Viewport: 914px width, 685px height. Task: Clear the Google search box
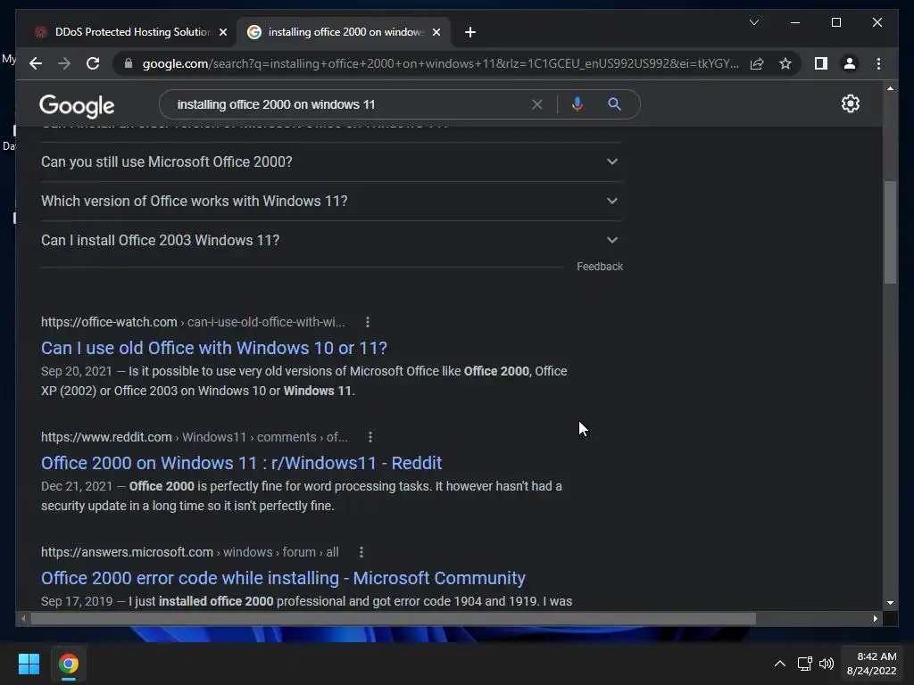[x=536, y=104]
